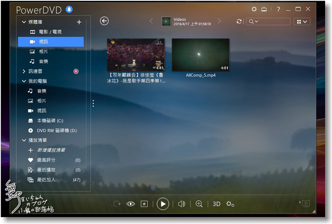
Task: Mute the volume speaker icon
Action: pos(182,204)
